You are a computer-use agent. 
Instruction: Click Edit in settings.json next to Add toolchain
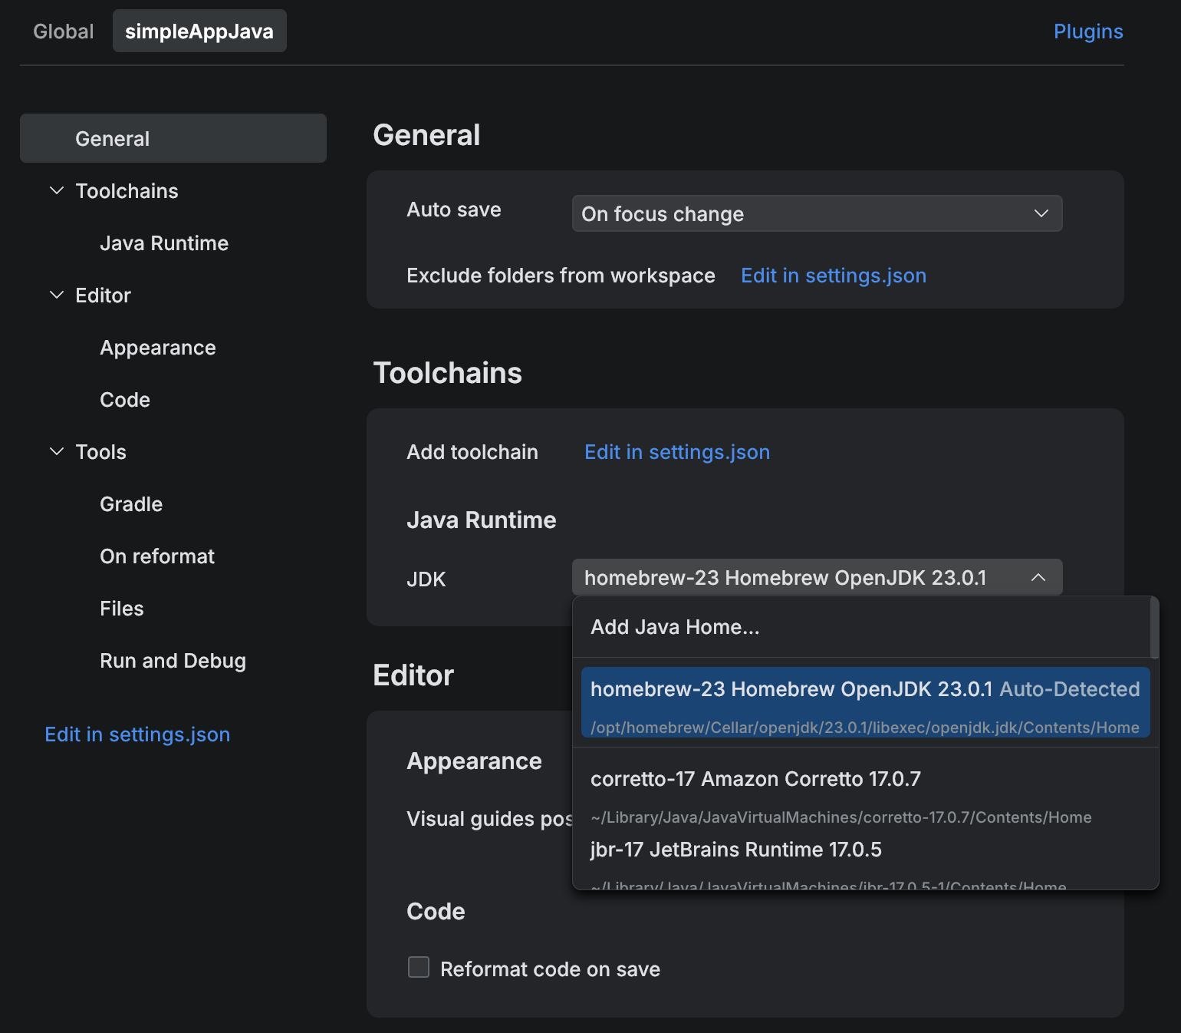[x=677, y=452]
